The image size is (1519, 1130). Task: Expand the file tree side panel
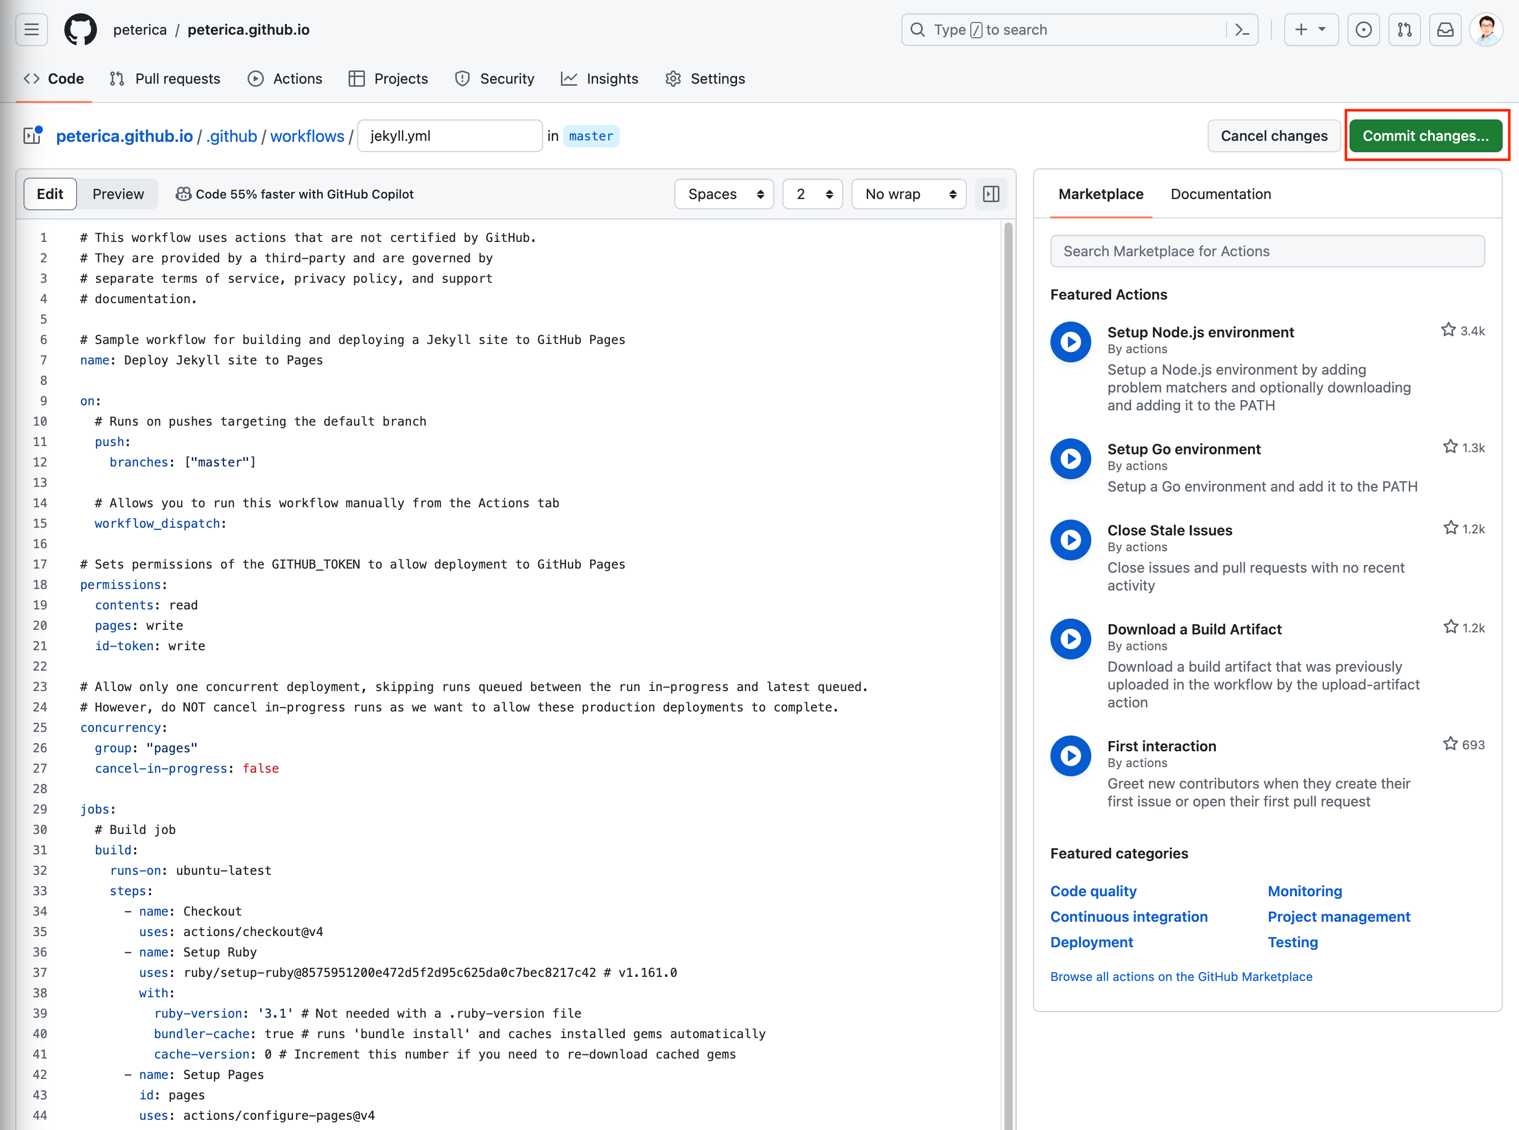pyautogui.click(x=32, y=135)
